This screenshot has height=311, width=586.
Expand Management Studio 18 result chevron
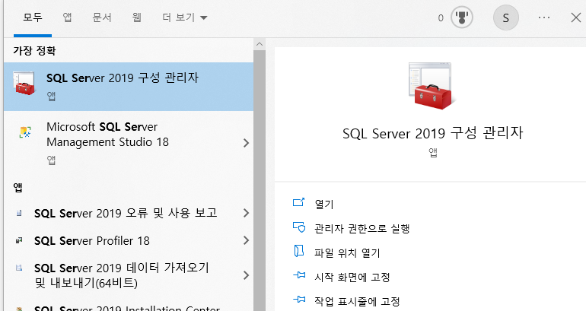point(246,143)
